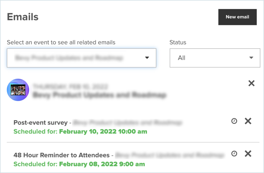Image resolution: width=264 pixels, height=173 pixels.
Task: Click the Status field label
Action: (178, 42)
